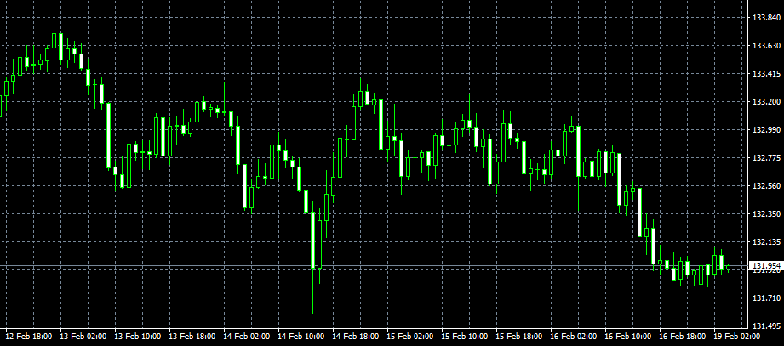Click the 13 Feb 10:00 time axis label
The image size is (784, 346).
click(x=138, y=337)
